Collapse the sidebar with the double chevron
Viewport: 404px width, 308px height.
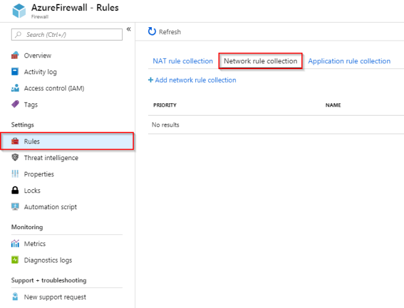point(129,29)
